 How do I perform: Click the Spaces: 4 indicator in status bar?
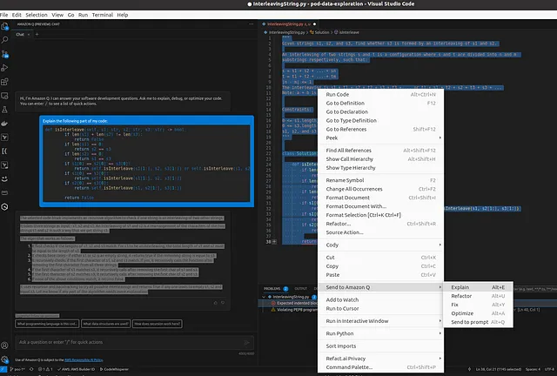coord(533,369)
